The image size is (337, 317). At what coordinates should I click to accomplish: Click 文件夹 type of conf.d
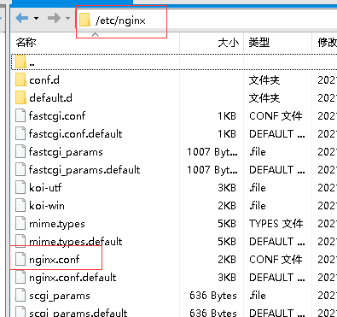(x=264, y=80)
